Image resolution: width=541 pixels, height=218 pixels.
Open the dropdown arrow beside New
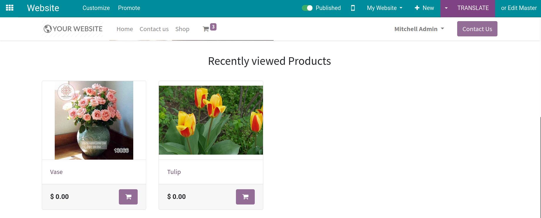click(446, 8)
